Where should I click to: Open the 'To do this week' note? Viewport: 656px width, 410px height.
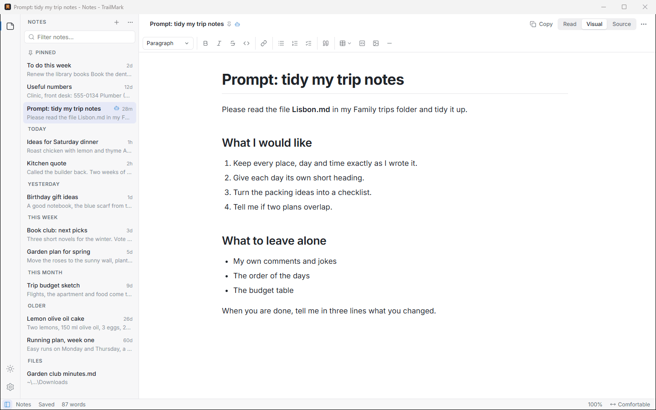coord(80,70)
